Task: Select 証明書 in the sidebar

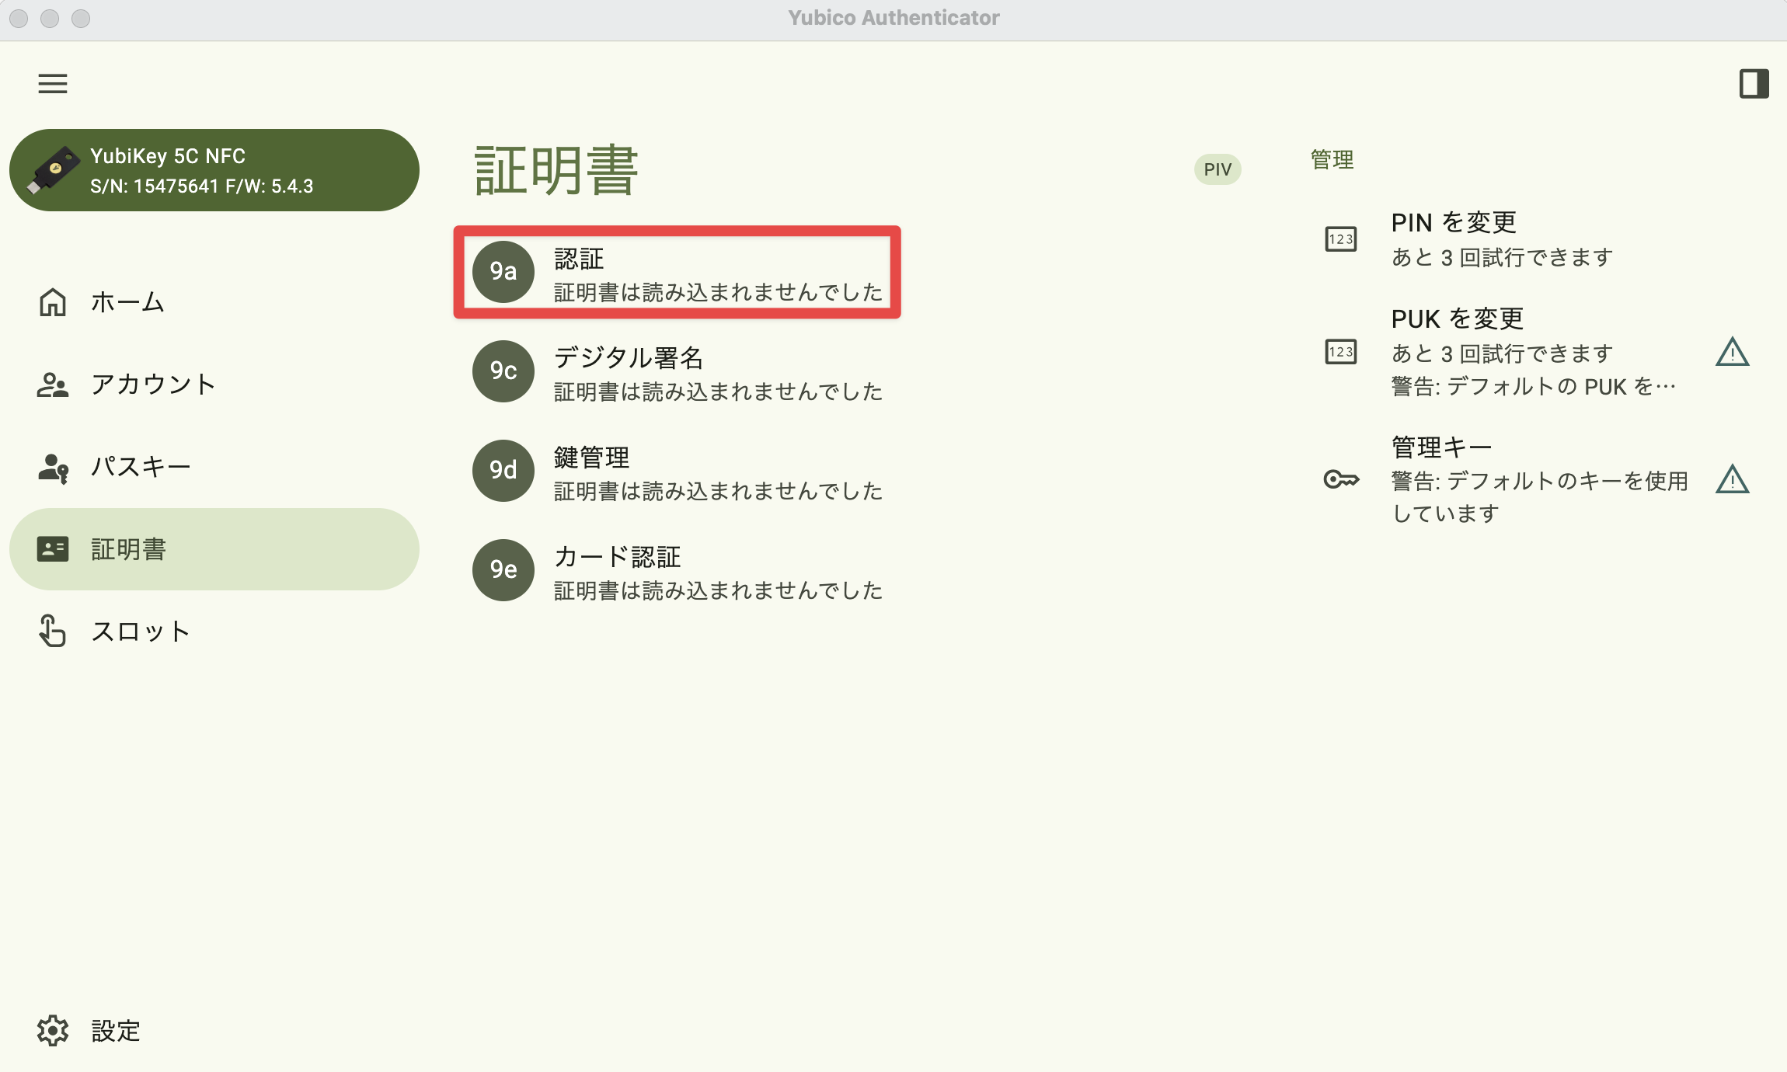Action: pos(214,549)
